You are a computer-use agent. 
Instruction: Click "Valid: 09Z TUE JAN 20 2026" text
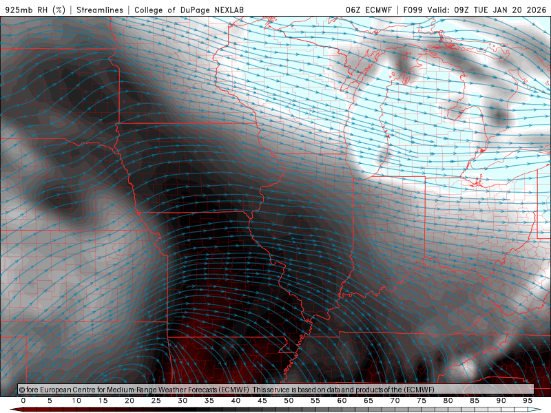(x=487, y=10)
